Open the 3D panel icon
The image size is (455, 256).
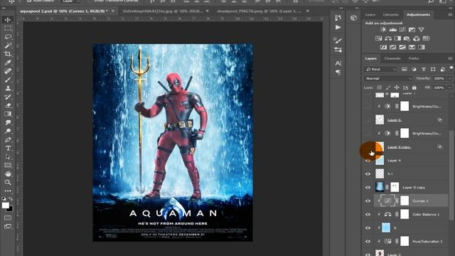point(353,18)
